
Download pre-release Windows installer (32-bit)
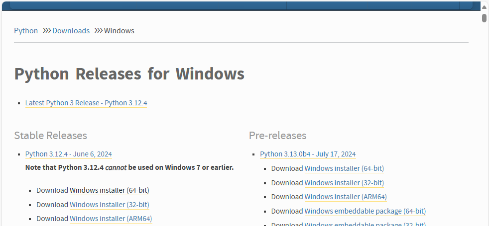[x=344, y=182]
